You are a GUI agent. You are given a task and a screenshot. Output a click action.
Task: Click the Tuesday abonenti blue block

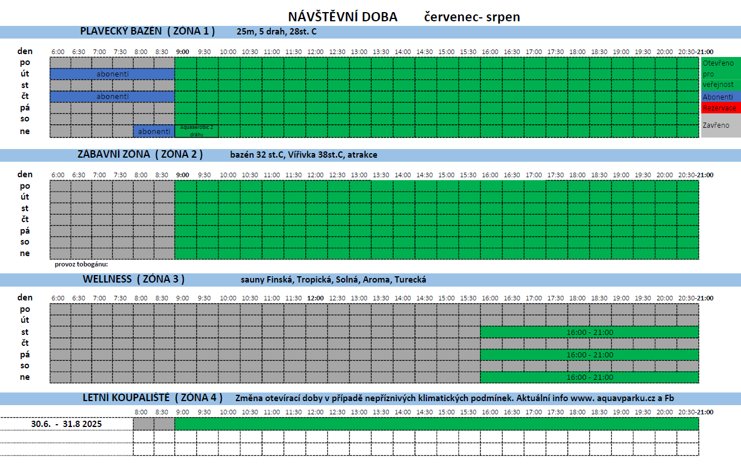click(112, 74)
